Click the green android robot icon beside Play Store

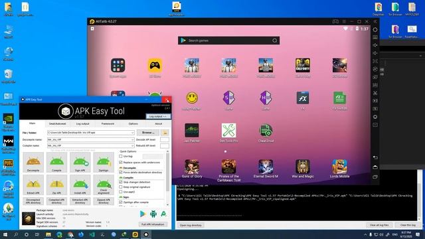153,214
